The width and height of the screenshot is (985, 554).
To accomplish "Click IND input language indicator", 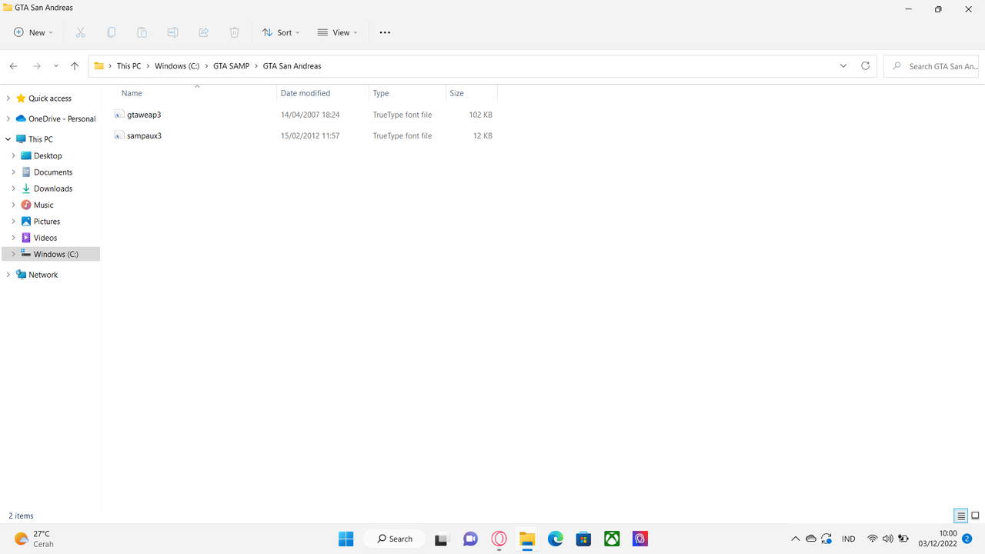I will [849, 539].
